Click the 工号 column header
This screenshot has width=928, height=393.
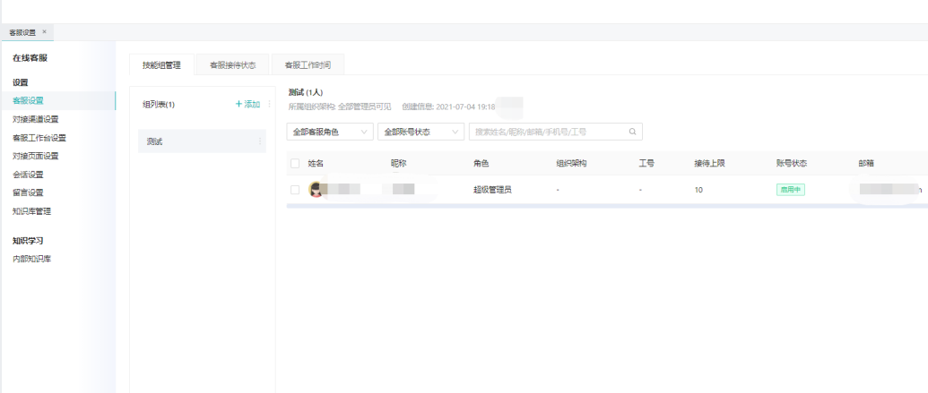[x=646, y=164]
